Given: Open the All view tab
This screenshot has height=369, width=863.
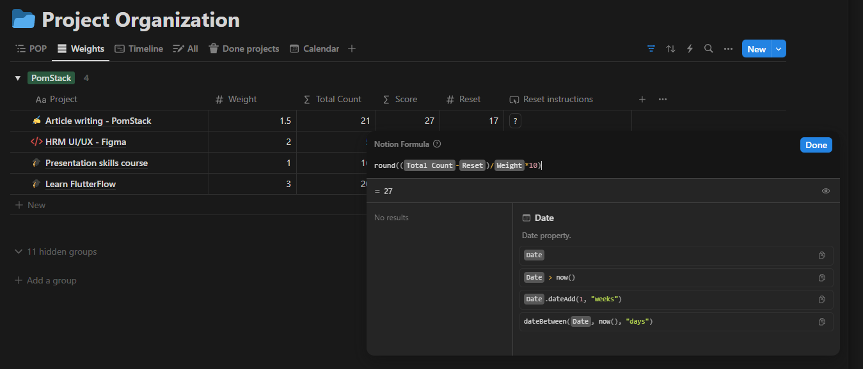Looking at the screenshot, I should click(186, 49).
